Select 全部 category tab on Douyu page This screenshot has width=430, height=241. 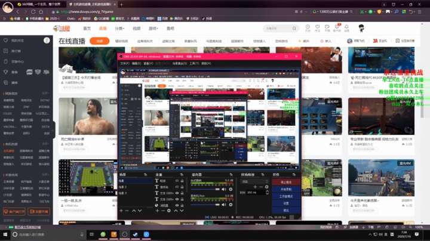click(100, 41)
